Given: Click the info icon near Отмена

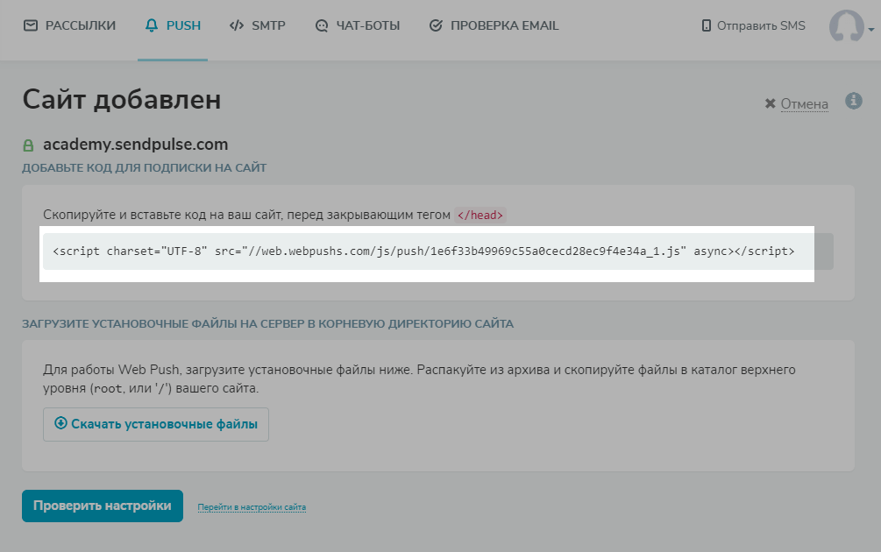Looking at the screenshot, I should 854,101.
